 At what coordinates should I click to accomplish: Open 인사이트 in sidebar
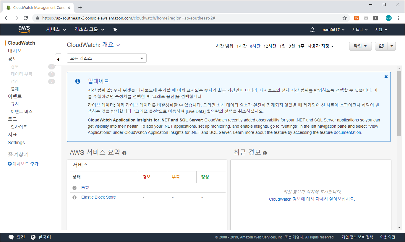19,127
